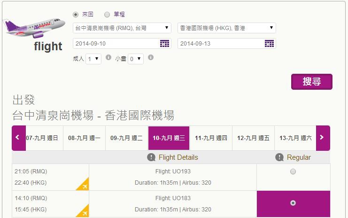Open the return date calendar icon

click(x=269, y=44)
